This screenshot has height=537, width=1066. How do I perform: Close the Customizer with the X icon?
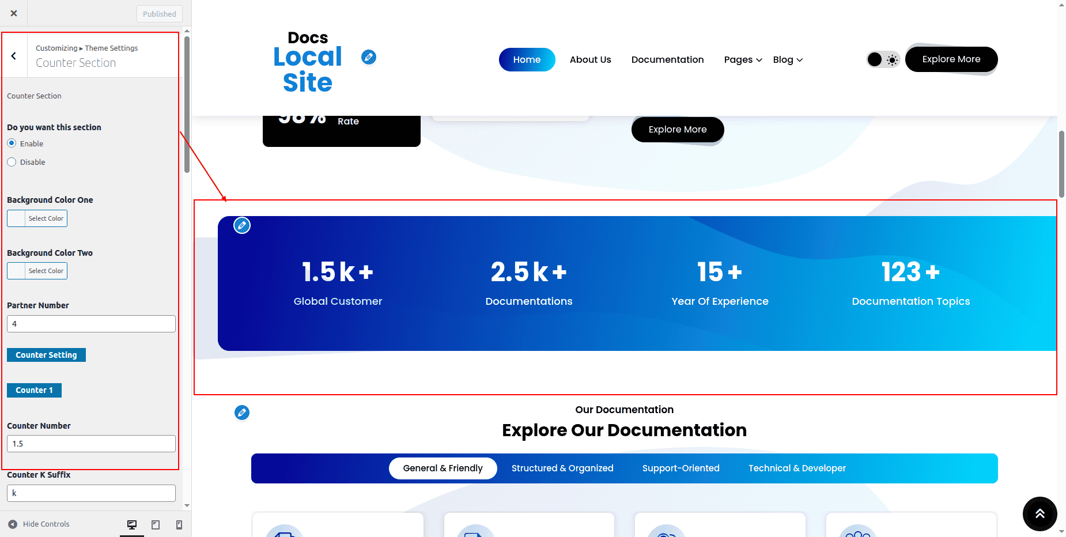[14, 13]
